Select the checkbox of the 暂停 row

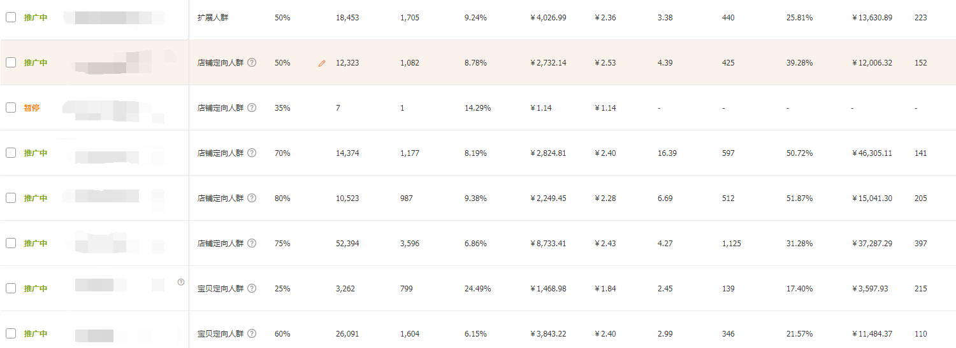tap(11, 108)
